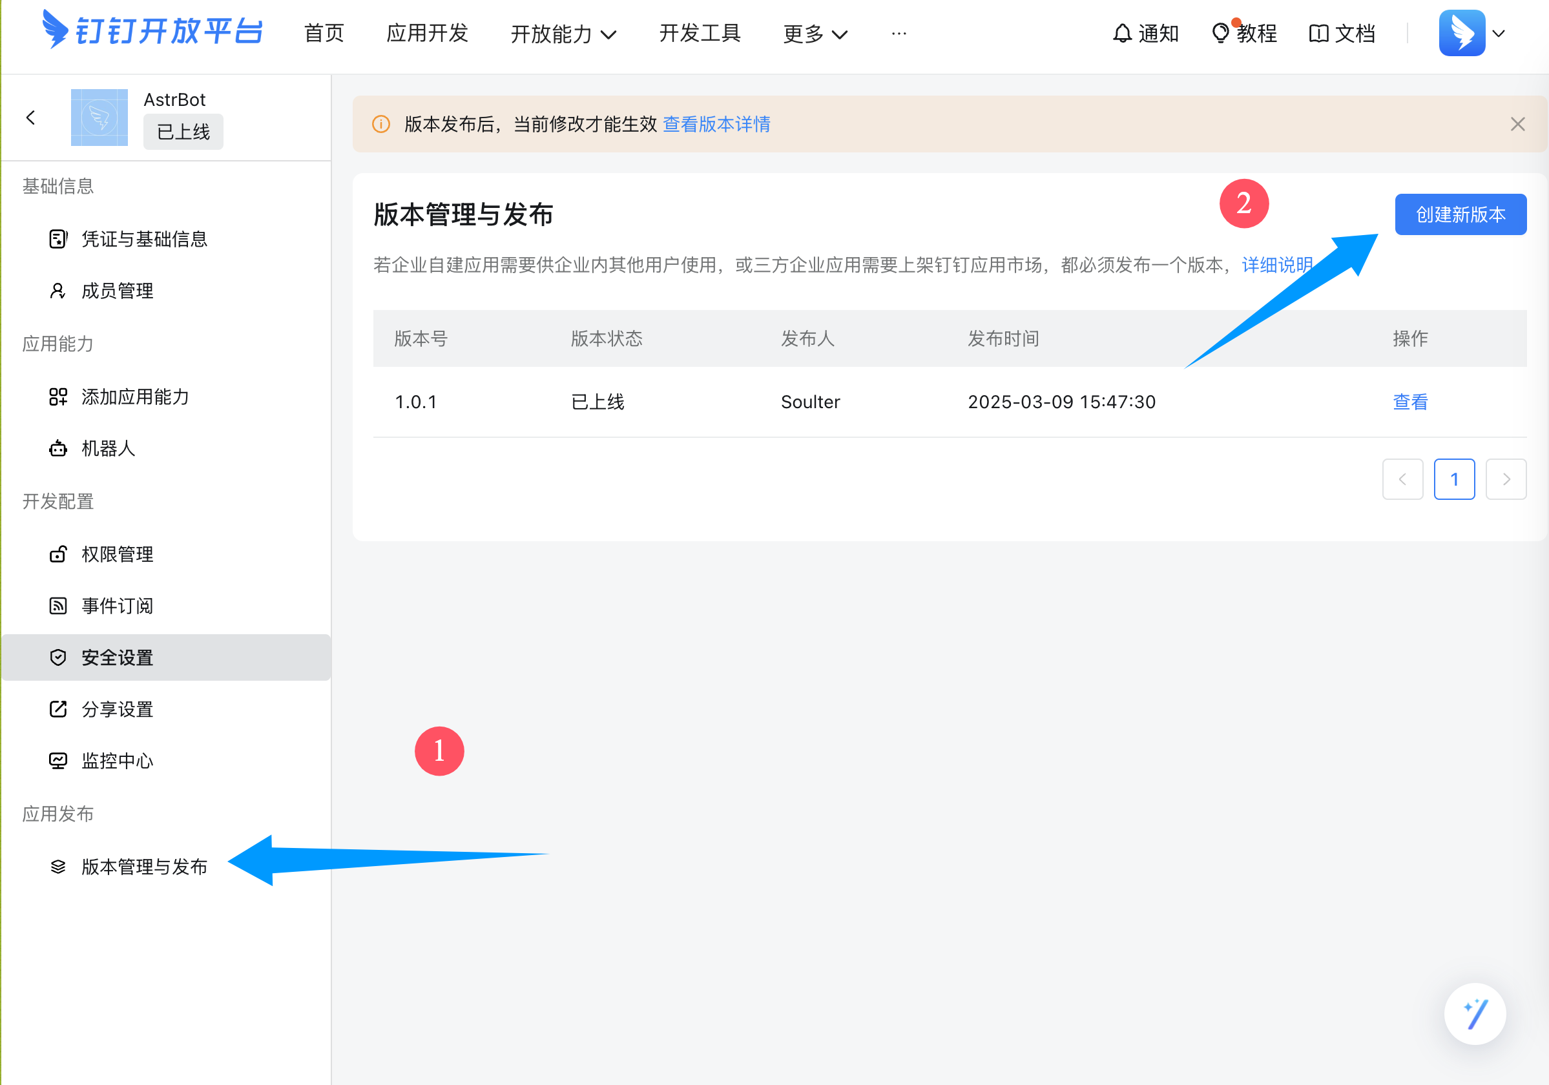The image size is (1549, 1085).
Task: Click the robot icon in sidebar
Action: point(58,448)
